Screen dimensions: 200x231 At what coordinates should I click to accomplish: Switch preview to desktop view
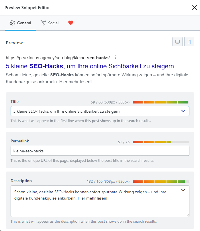coord(177,41)
